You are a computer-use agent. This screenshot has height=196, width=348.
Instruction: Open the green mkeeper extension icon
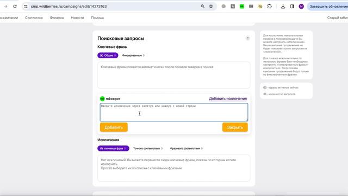coord(241,7)
